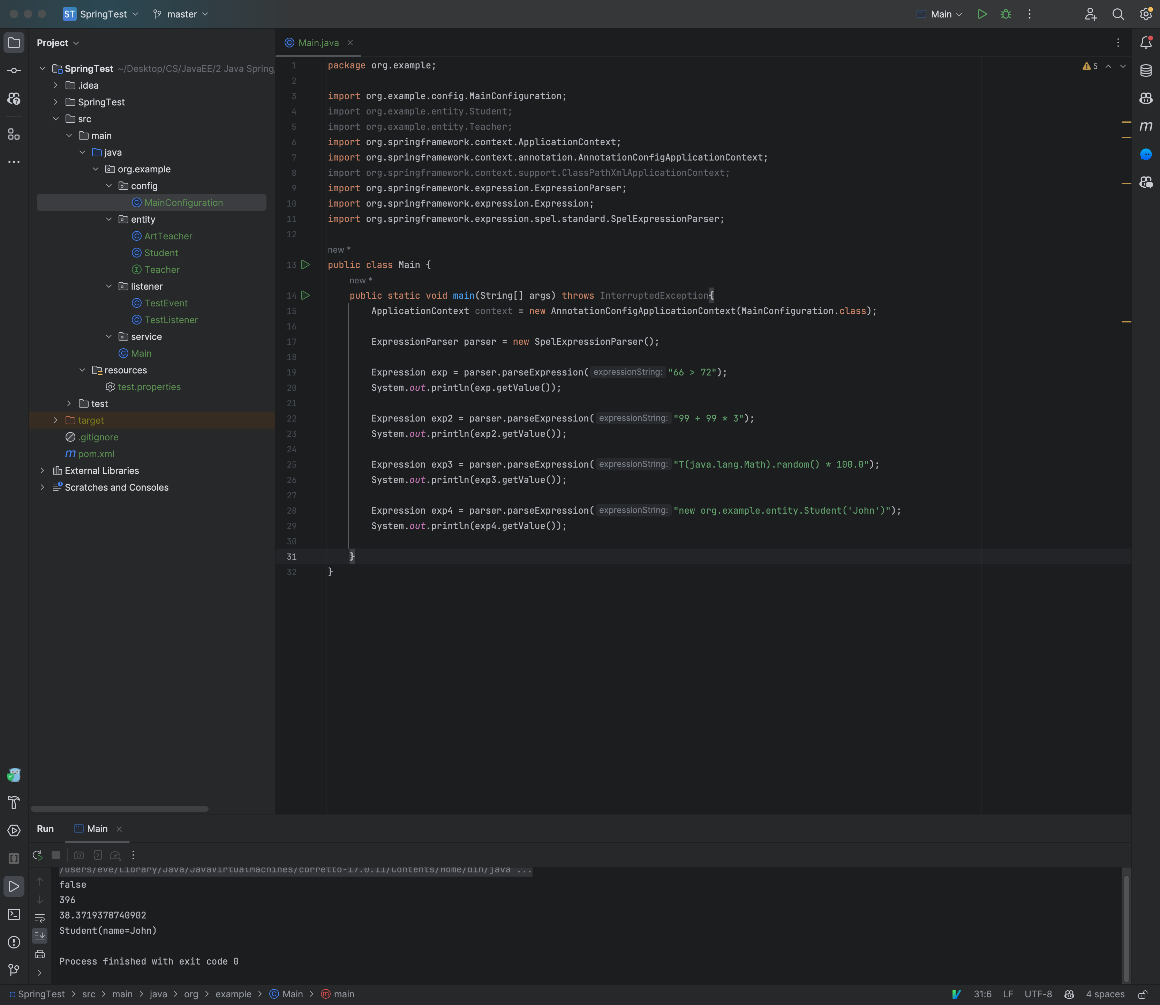Open the Database tool window
The height and width of the screenshot is (1005, 1160).
tap(1146, 70)
